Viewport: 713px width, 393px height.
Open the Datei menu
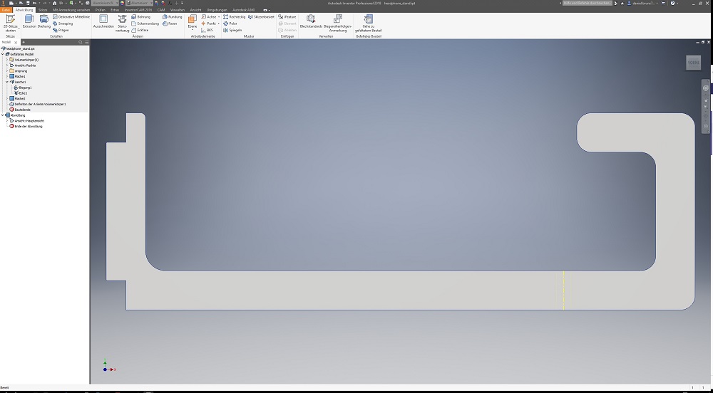(6, 9)
